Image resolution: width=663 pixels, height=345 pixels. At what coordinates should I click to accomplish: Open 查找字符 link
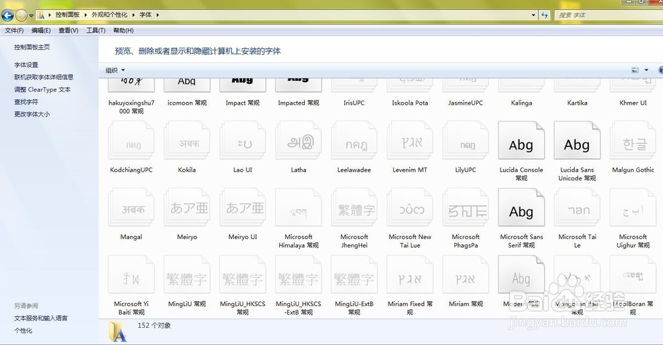(x=27, y=102)
